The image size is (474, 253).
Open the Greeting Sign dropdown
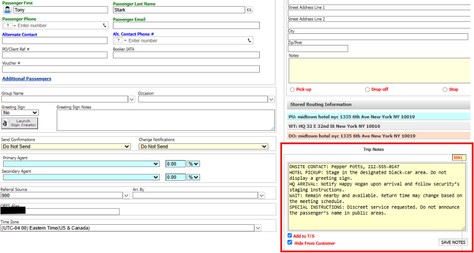(20, 113)
